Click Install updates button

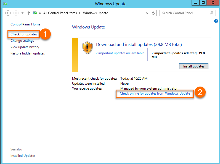coord(194,66)
